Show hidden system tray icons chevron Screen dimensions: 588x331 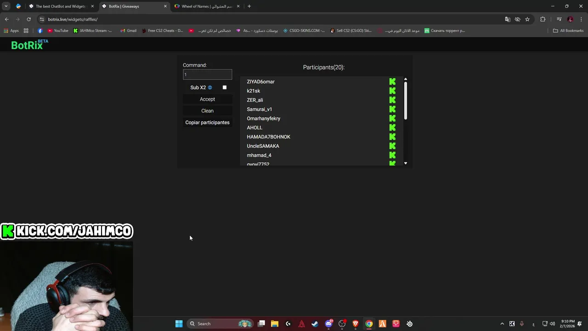click(502, 324)
